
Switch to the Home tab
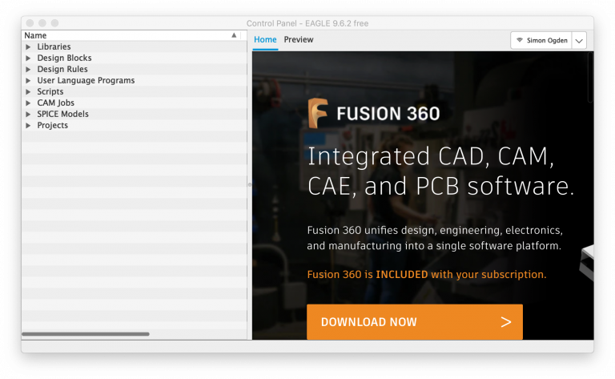[265, 40]
